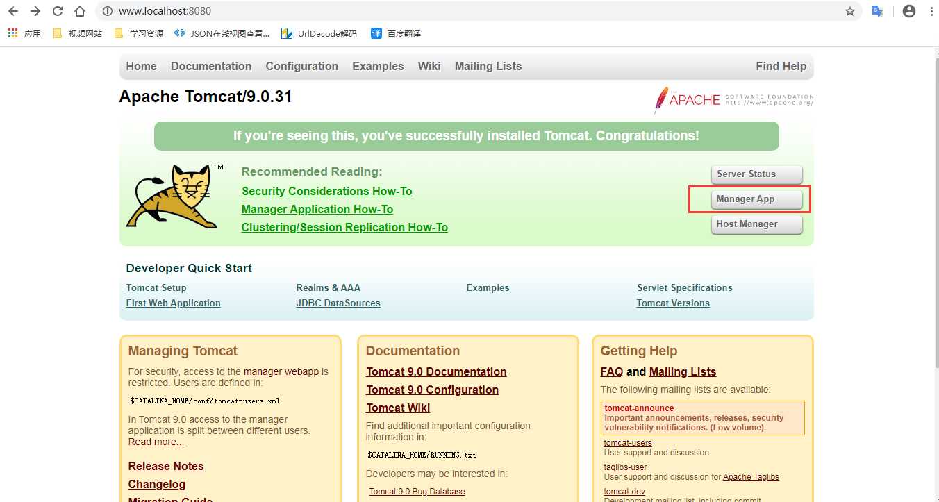View site info icon in address bar
The width and height of the screenshot is (939, 502).
pos(107,11)
